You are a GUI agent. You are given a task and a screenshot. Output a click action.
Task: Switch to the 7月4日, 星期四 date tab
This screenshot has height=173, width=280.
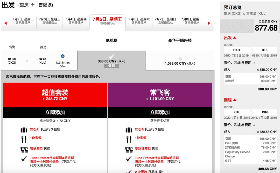(75, 22)
